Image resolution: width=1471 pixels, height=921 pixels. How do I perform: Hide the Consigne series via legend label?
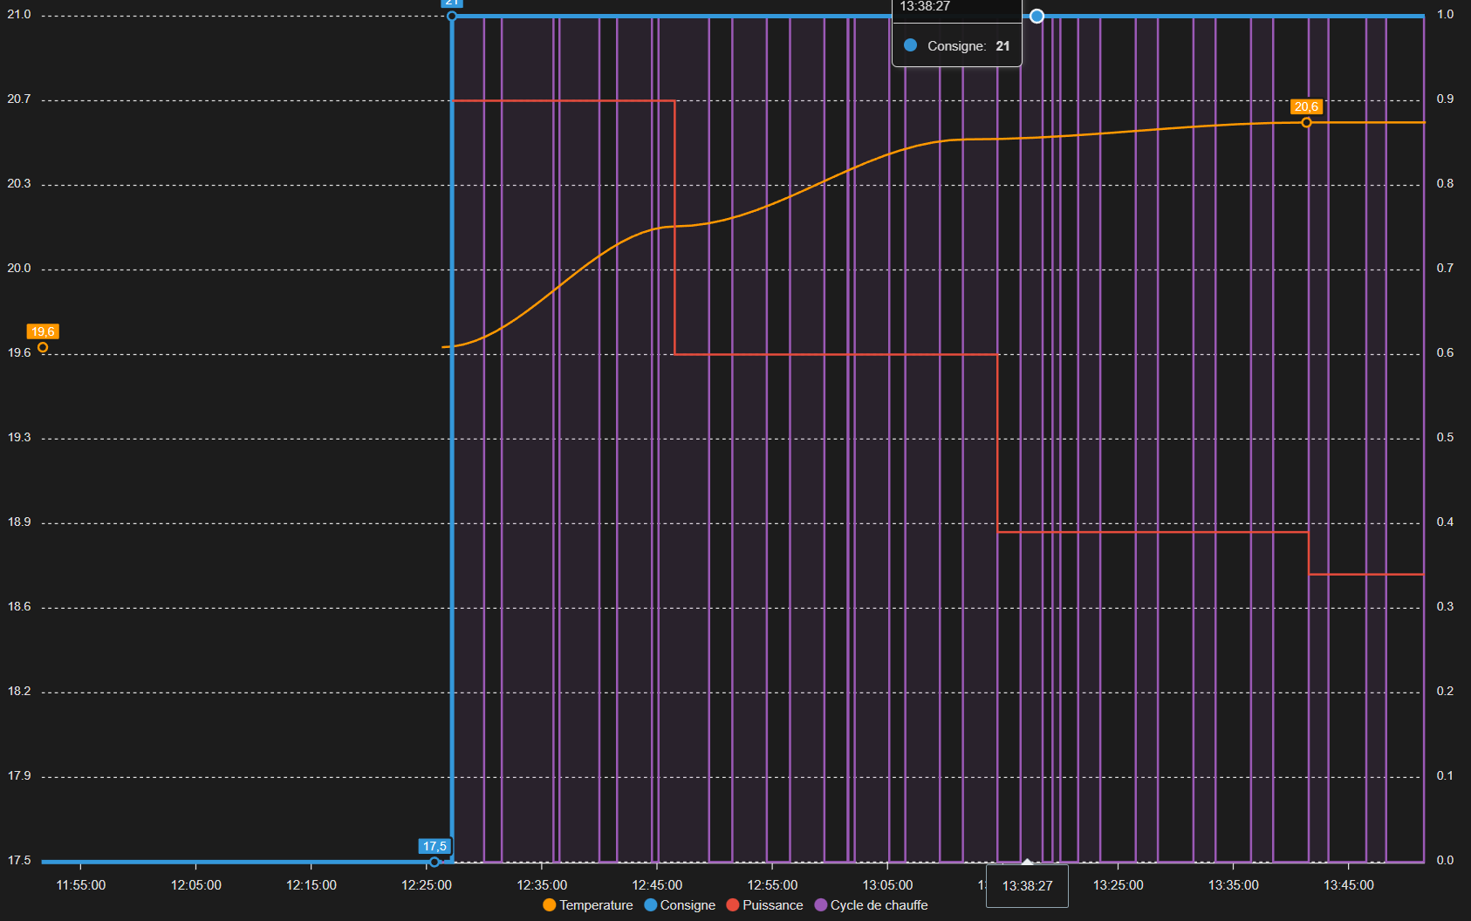pos(688,905)
